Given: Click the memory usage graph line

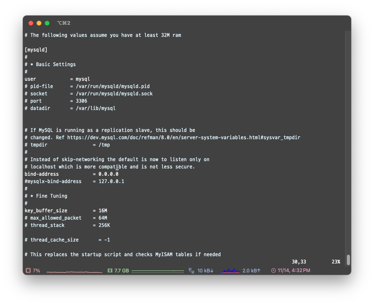Looking at the screenshot, I should tap(158, 271).
